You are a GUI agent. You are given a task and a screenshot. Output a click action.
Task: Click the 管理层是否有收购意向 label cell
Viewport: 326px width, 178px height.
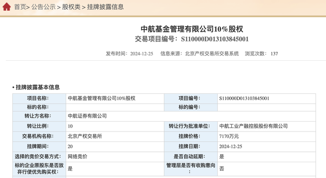point(191,169)
